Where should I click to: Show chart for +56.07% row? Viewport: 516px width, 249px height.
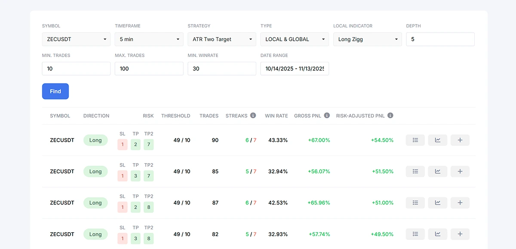(x=438, y=171)
